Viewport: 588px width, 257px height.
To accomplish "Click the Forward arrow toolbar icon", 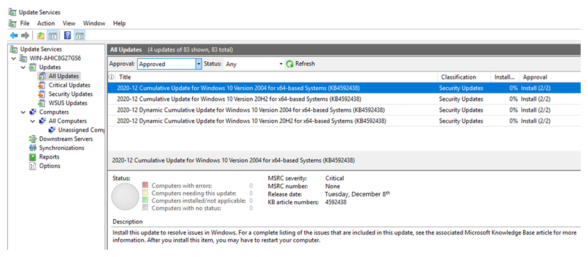I will click(x=25, y=35).
